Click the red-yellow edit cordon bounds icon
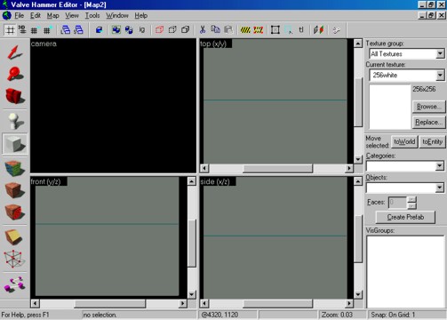447x320 pixels. click(x=259, y=30)
